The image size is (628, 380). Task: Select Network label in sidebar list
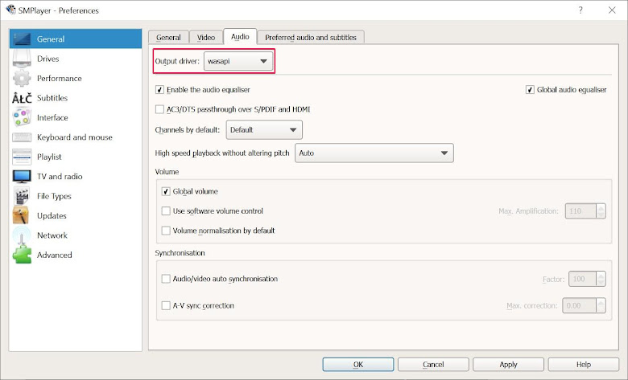[52, 235]
